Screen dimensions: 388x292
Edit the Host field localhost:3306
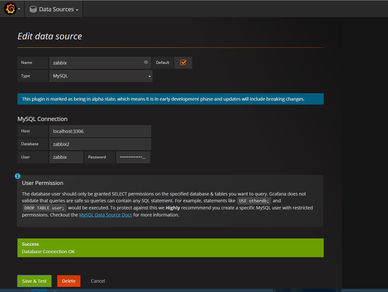(100, 131)
